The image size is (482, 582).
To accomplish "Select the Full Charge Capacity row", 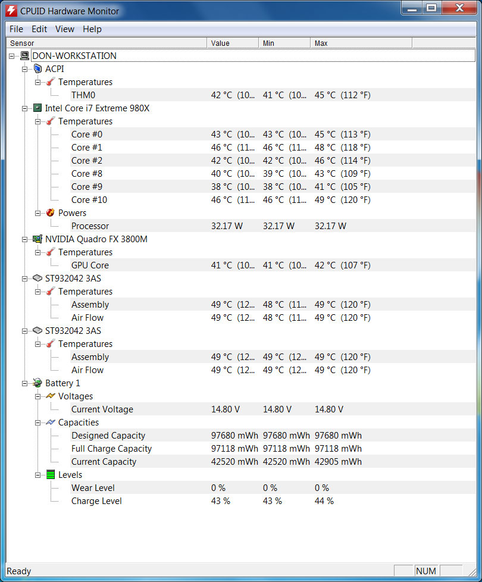I will 111,449.
